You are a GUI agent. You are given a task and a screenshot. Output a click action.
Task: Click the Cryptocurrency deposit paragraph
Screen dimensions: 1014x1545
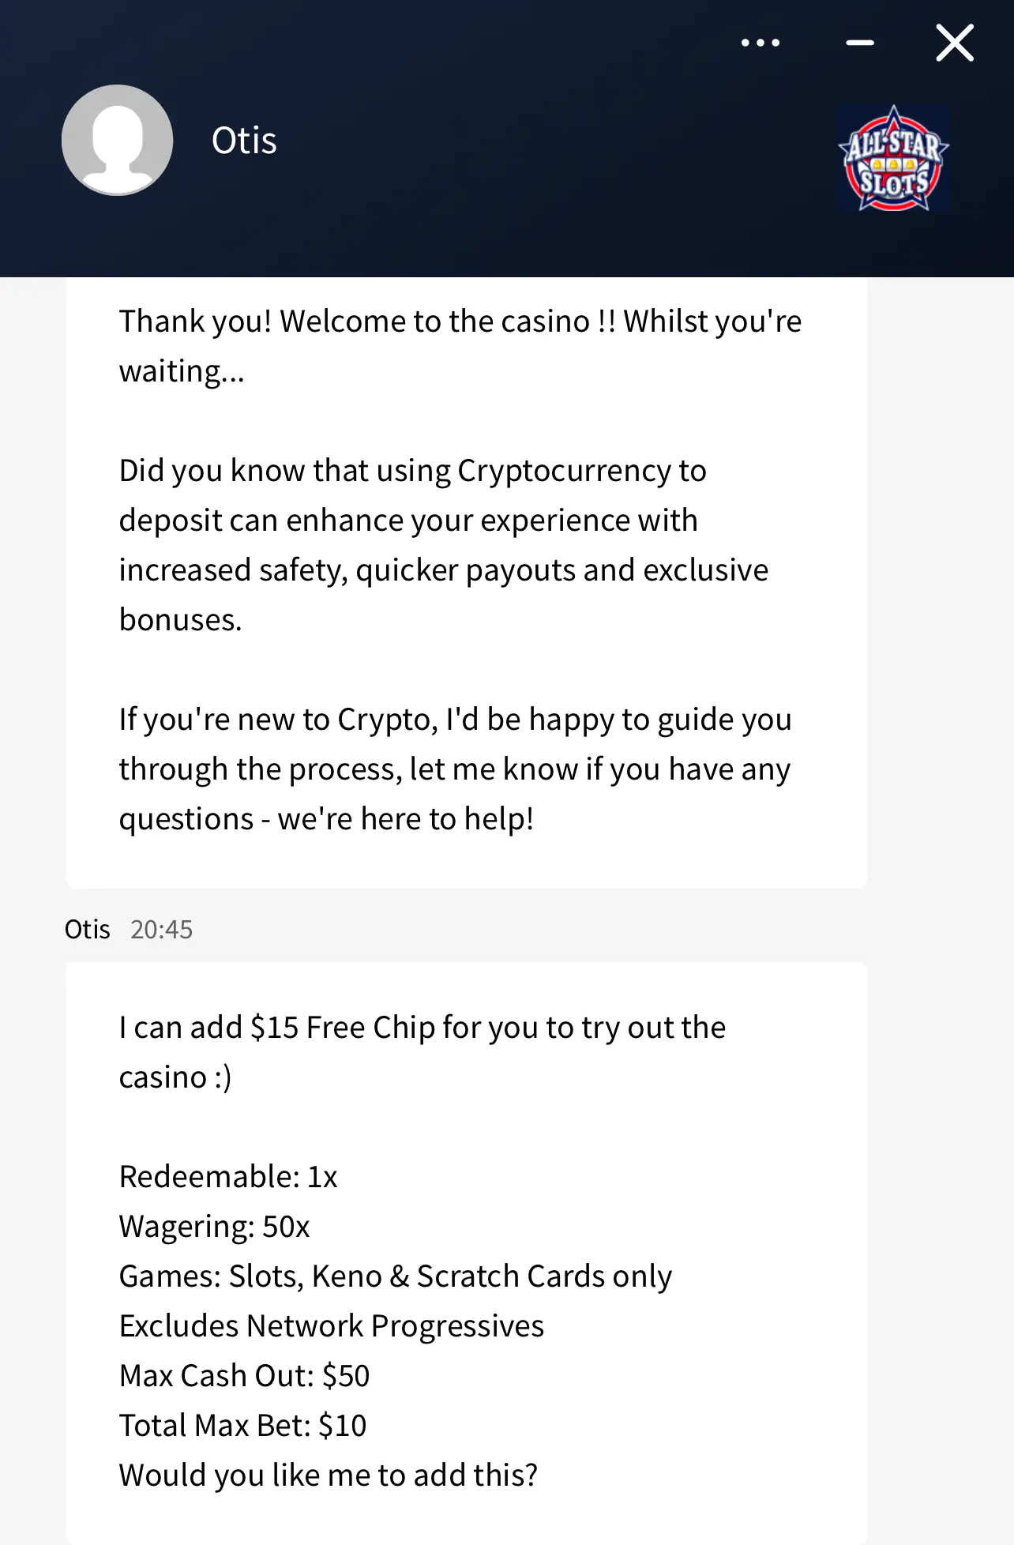(443, 545)
